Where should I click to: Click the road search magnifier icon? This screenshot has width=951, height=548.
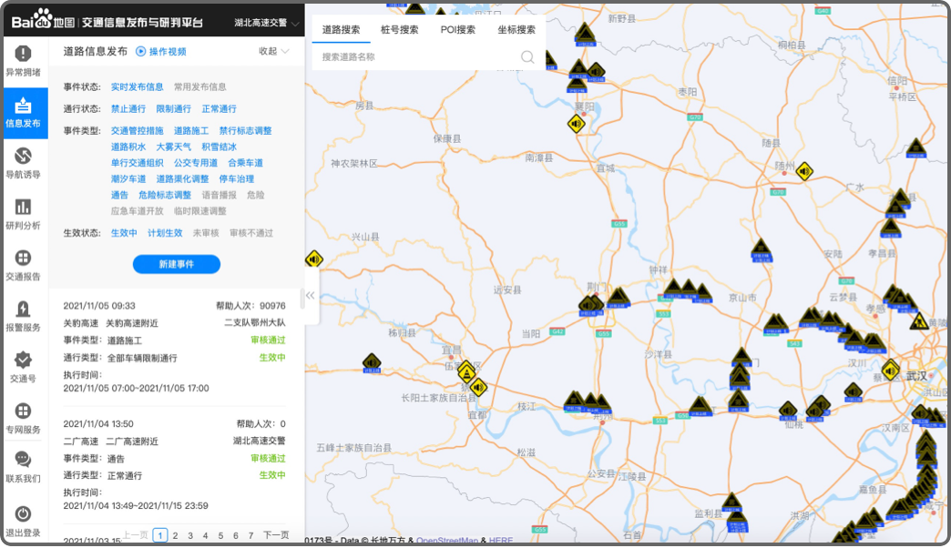coord(527,57)
